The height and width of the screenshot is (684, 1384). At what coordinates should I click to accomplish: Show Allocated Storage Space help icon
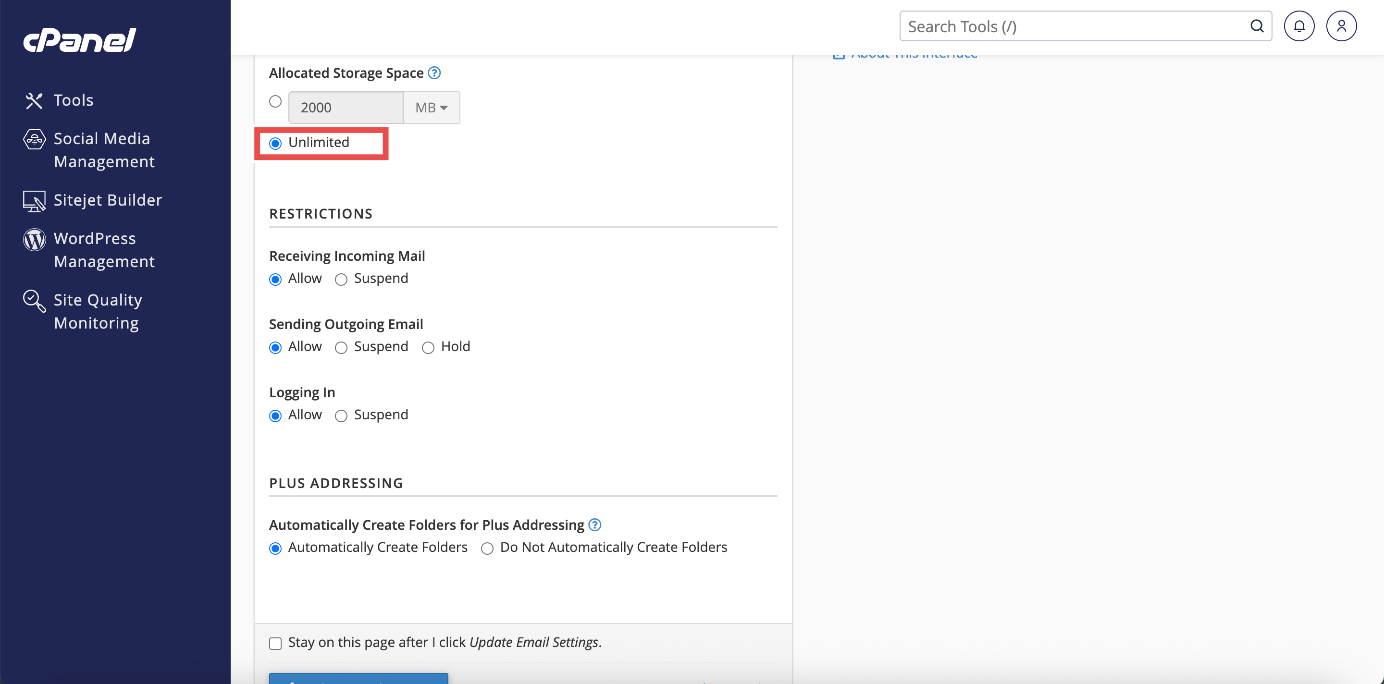pos(434,73)
